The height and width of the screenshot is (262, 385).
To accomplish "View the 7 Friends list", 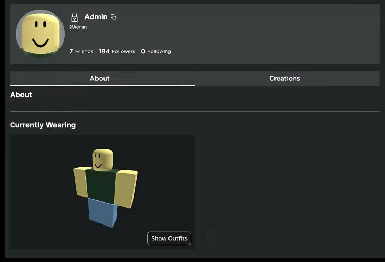I will 81,51.
